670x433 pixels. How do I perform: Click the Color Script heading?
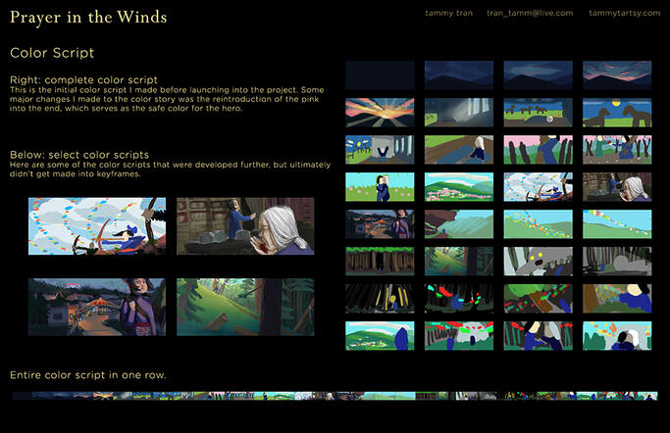pos(52,53)
